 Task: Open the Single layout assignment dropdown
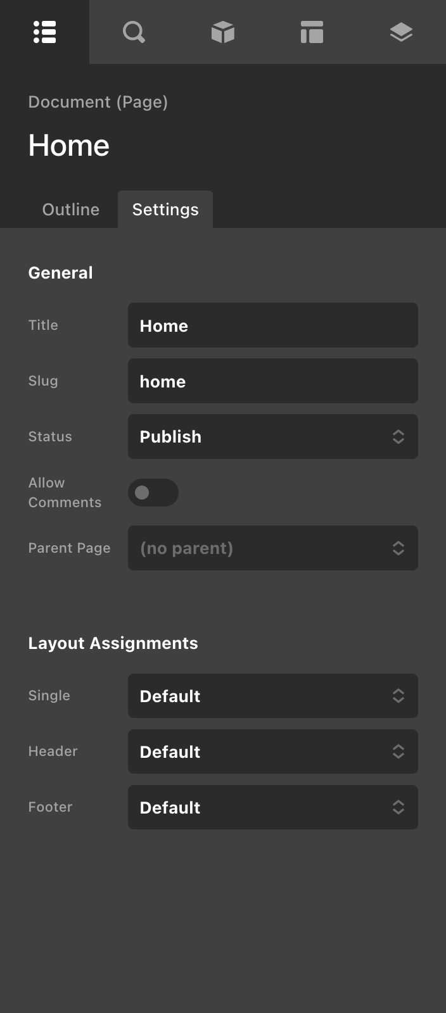point(272,695)
